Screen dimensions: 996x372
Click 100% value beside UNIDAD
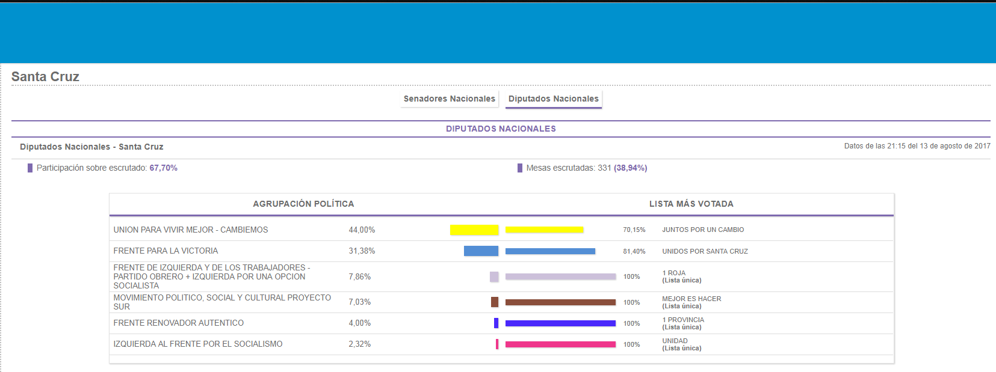631,344
